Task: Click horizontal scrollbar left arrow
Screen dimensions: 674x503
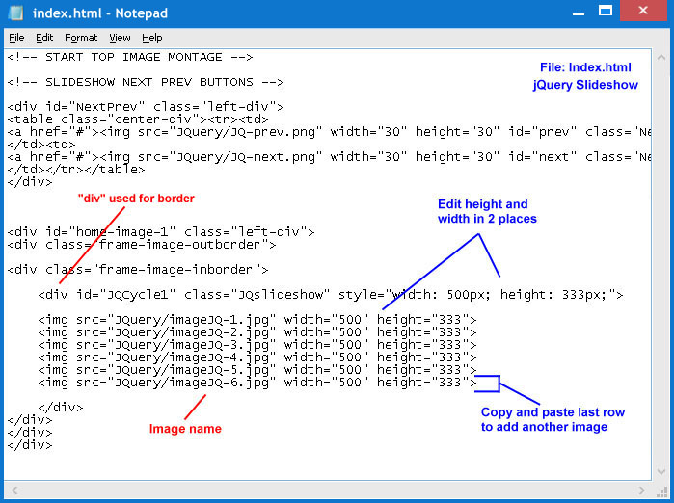Action: [14, 490]
